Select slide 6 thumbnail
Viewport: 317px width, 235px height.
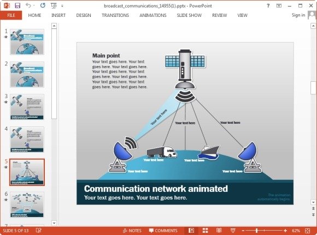pyautogui.click(x=27, y=204)
